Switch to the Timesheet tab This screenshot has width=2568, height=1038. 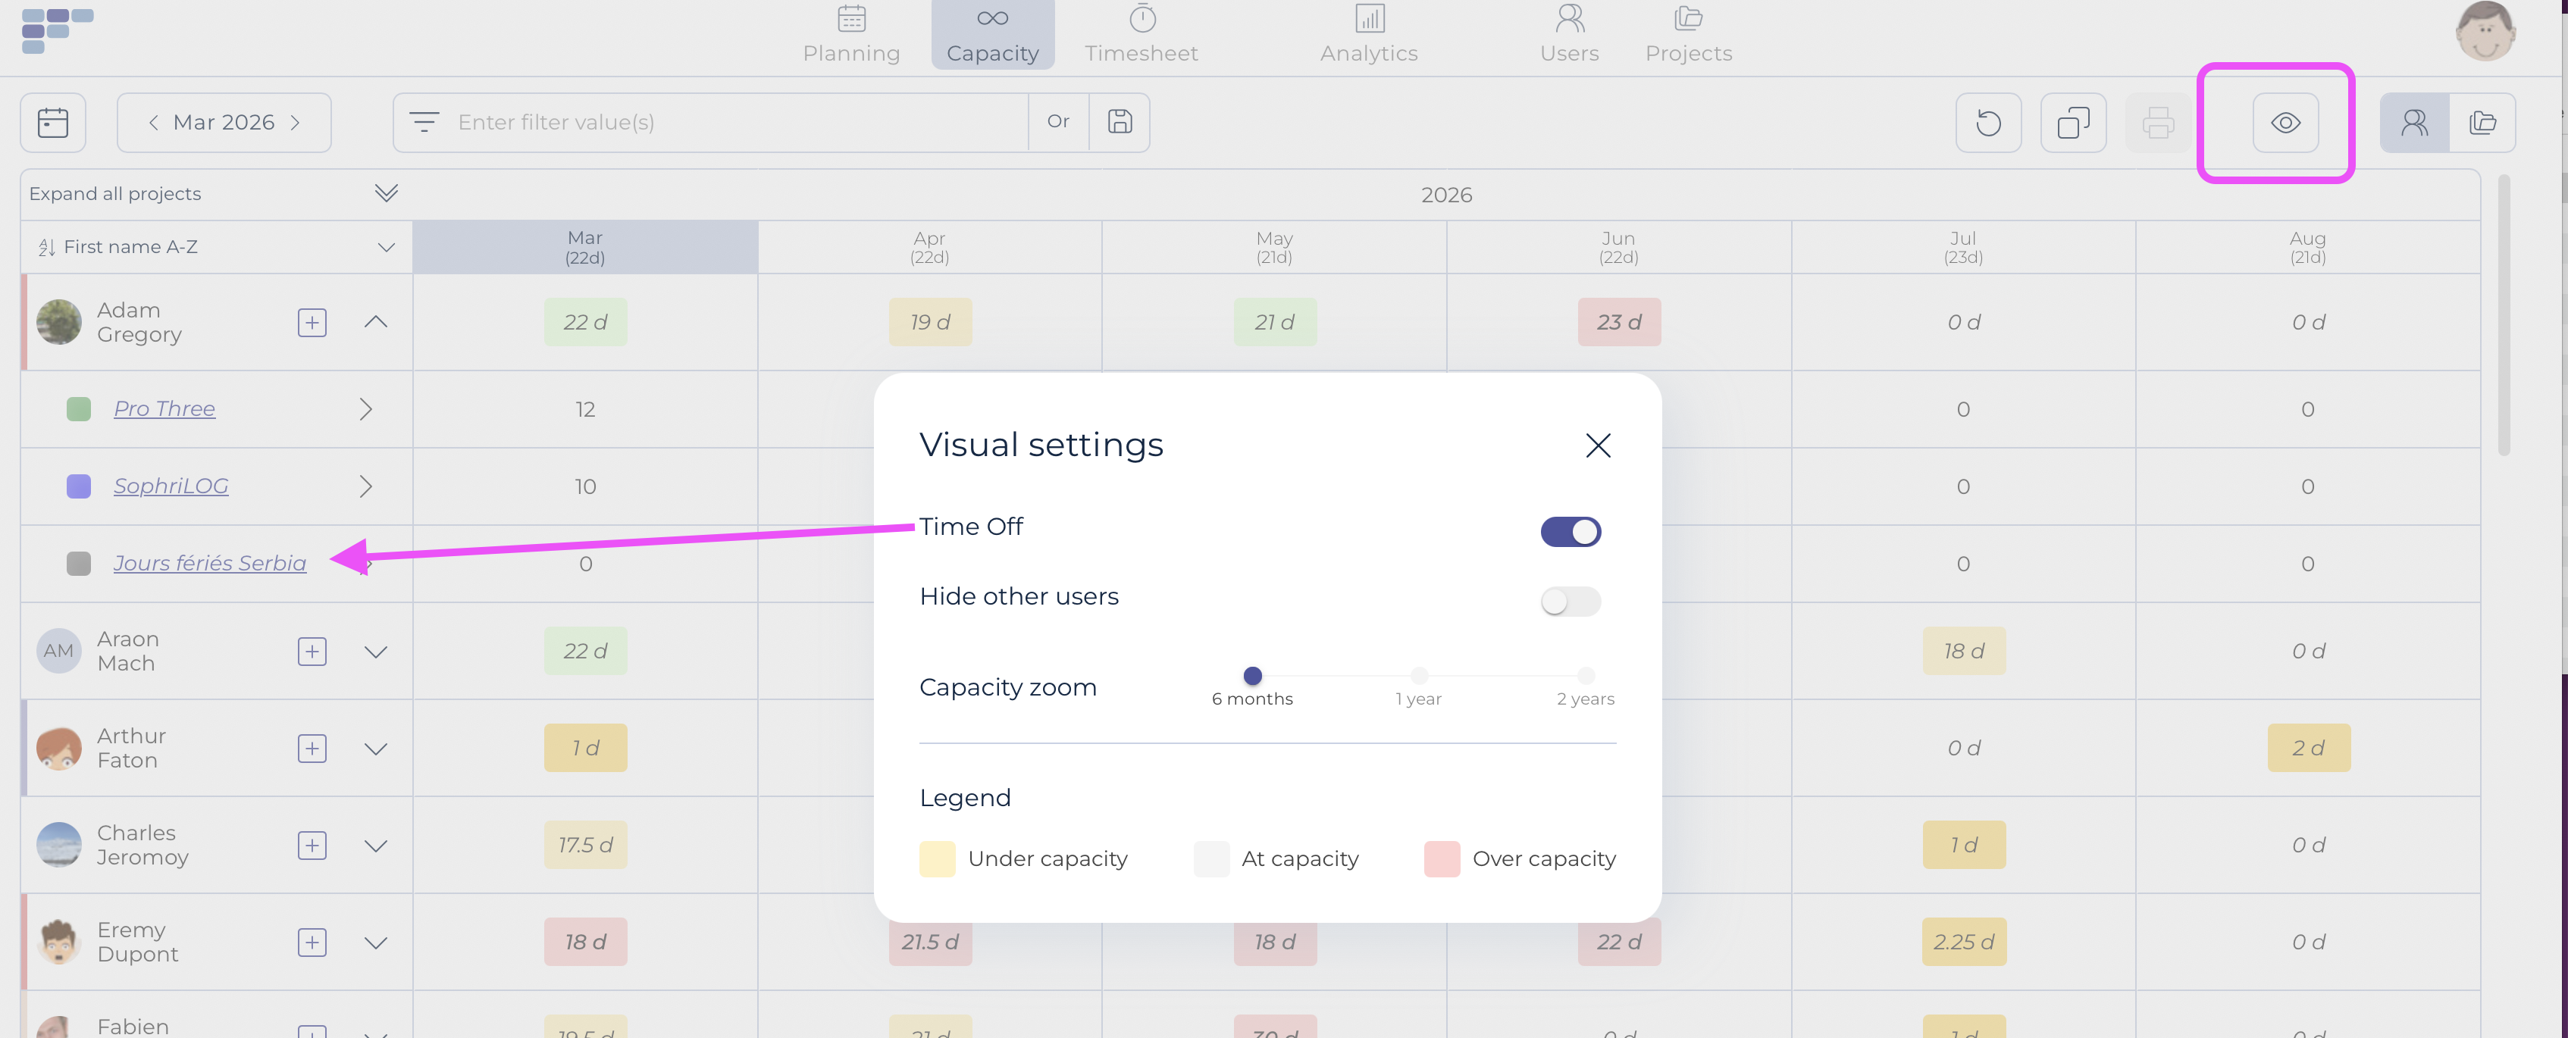pos(1142,35)
